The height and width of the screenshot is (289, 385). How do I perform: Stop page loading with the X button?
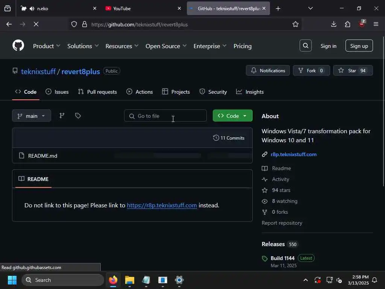tap(36, 24)
